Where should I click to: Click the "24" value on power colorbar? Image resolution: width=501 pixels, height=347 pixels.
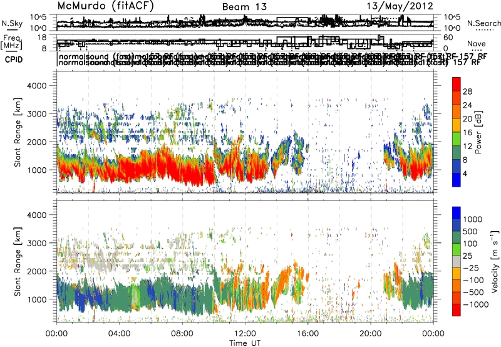[x=467, y=105]
